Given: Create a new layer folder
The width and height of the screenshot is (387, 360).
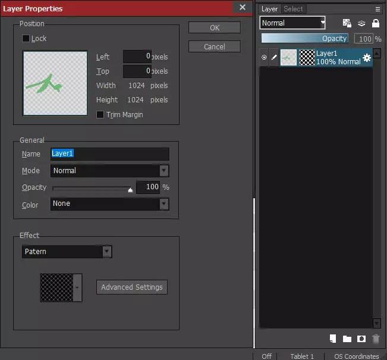Looking at the screenshot, I should 347,339.
